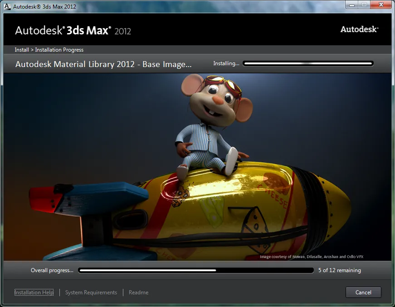Click the "Installing..." status label
This screenshot has width=395, height=307.
(226, 63)
